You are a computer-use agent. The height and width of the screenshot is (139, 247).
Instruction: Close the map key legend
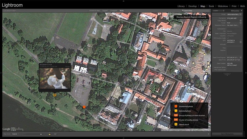click(x=206, y=104)
